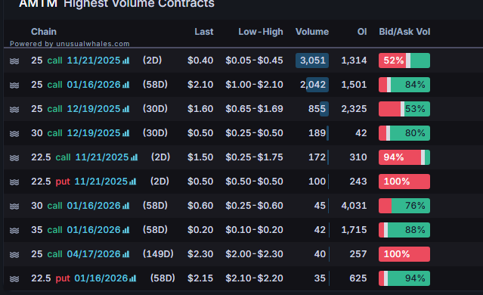
Task: Click flow icon for 25 call 04/17/2026 row
Action: [x=14, y=254]
